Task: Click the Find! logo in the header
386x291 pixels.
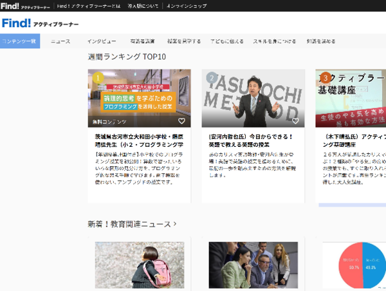Action: 40,23
